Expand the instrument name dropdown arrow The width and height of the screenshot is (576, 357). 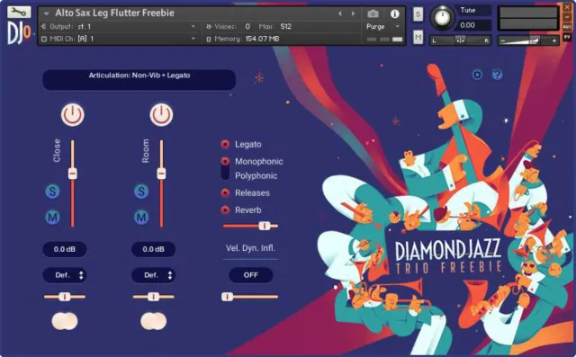46,13
